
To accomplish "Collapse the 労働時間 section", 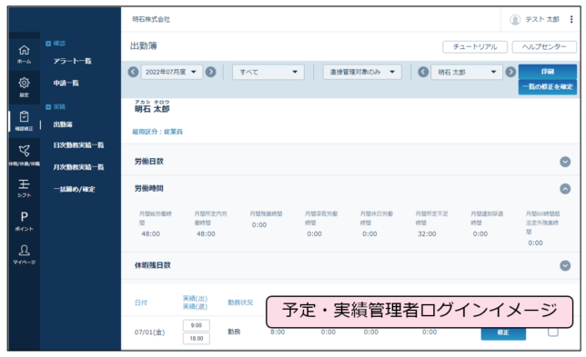I will pyautogui.click(x=565, y=189).
